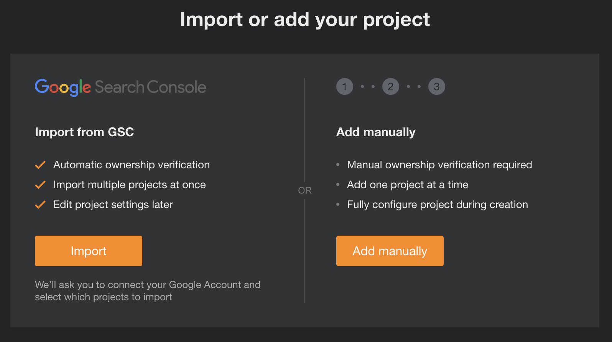
Task: Select step 1 circle indicator
Action: pyautogui.click(x=345, y=86)
